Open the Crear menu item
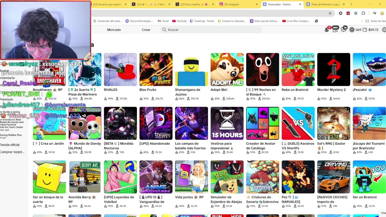This screenshot has width=386, height=217. coord(146,30)
